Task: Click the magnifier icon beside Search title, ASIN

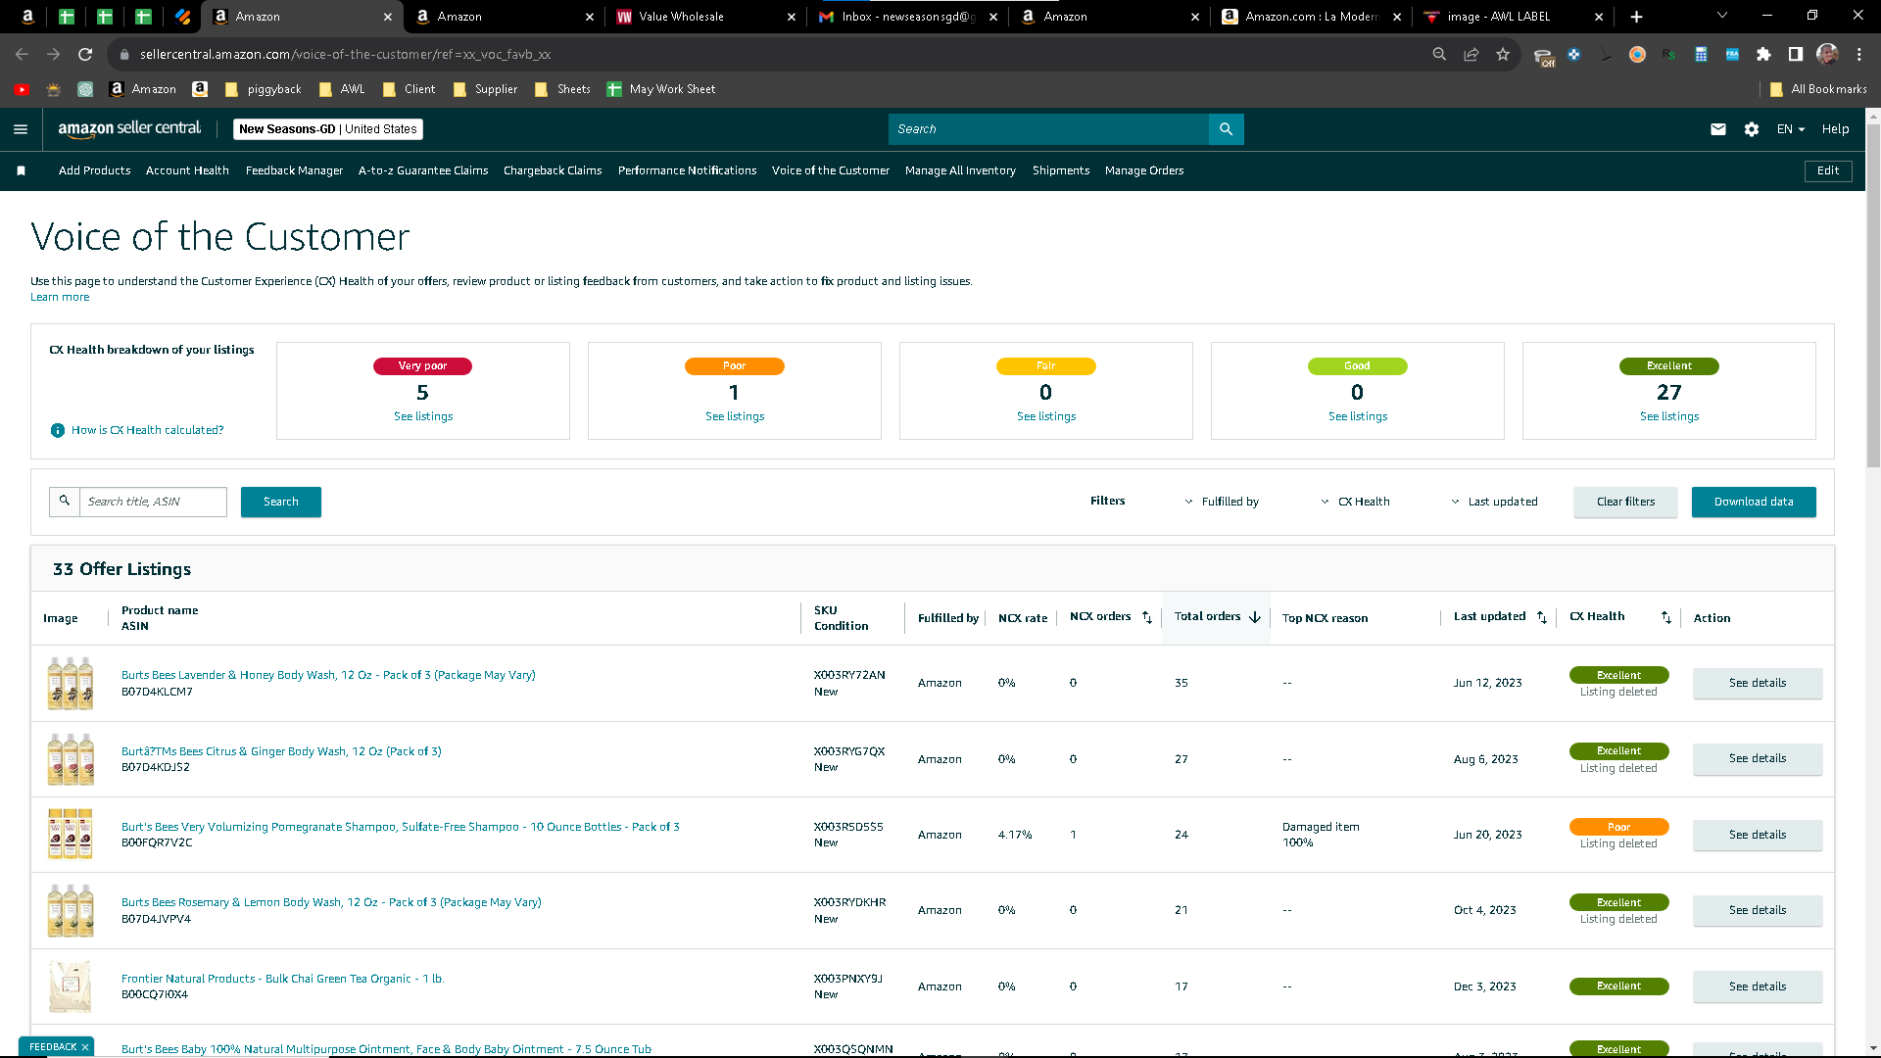Action: 65,502
